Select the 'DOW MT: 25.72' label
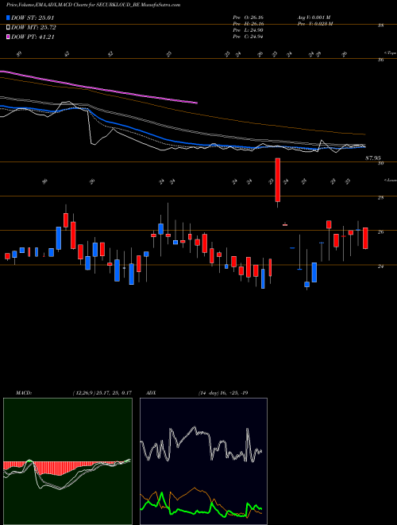The height and width of the screenshot is (525, 397). (34, 28)
